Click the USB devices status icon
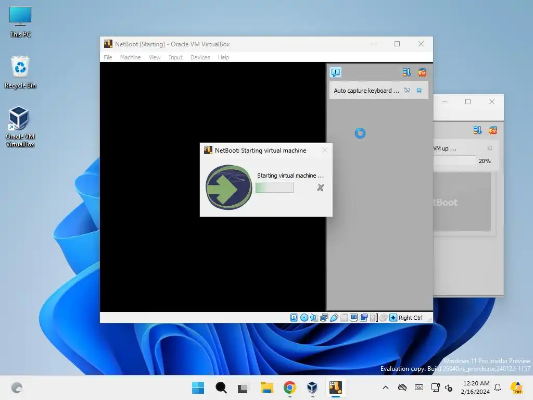 click(x=334, y=317)
